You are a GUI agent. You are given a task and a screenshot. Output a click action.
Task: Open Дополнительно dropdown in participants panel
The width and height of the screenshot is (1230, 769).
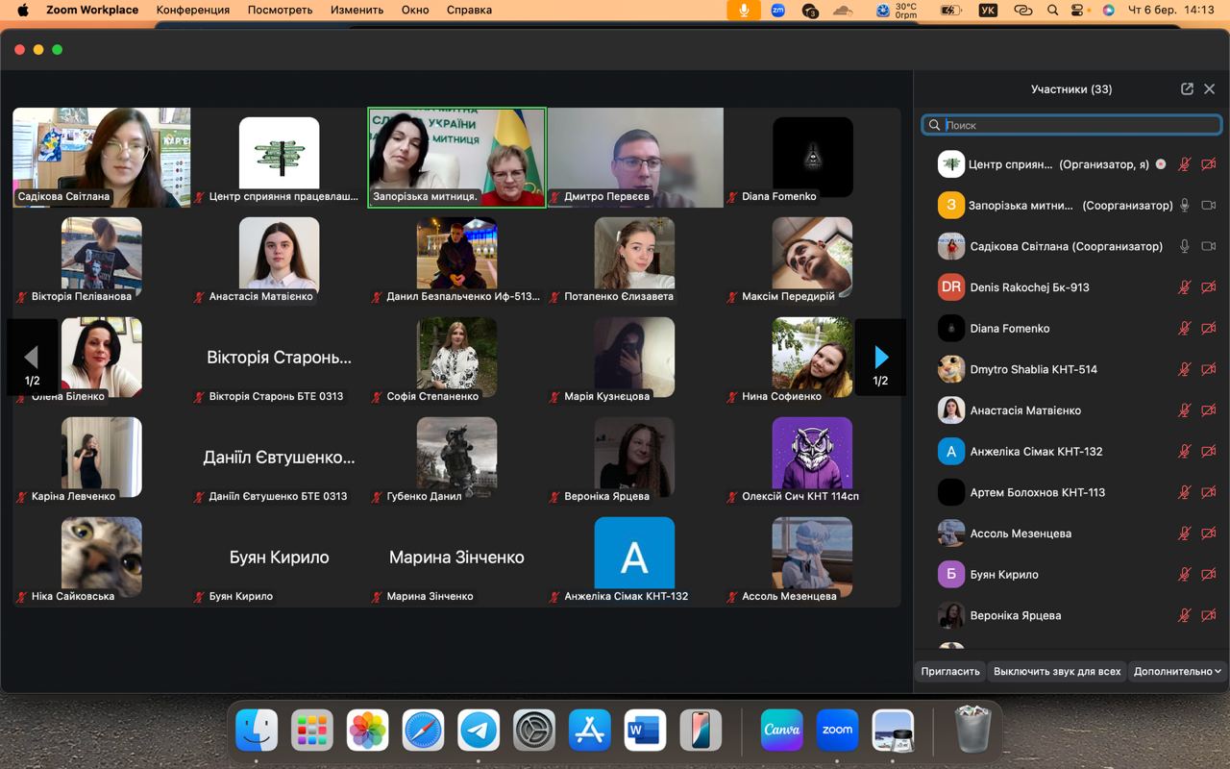(1177, 671)
